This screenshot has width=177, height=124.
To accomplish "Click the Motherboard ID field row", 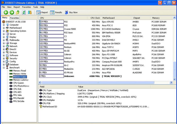I will pos(49,107).
